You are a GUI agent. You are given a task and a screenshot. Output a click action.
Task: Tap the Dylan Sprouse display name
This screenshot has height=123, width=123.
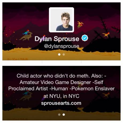[x=57, y=39]
